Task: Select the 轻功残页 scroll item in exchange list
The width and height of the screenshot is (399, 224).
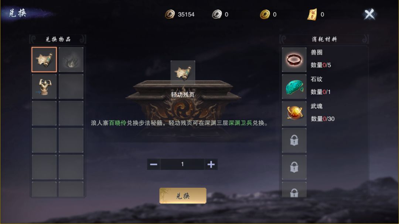Action: point(44,60)
